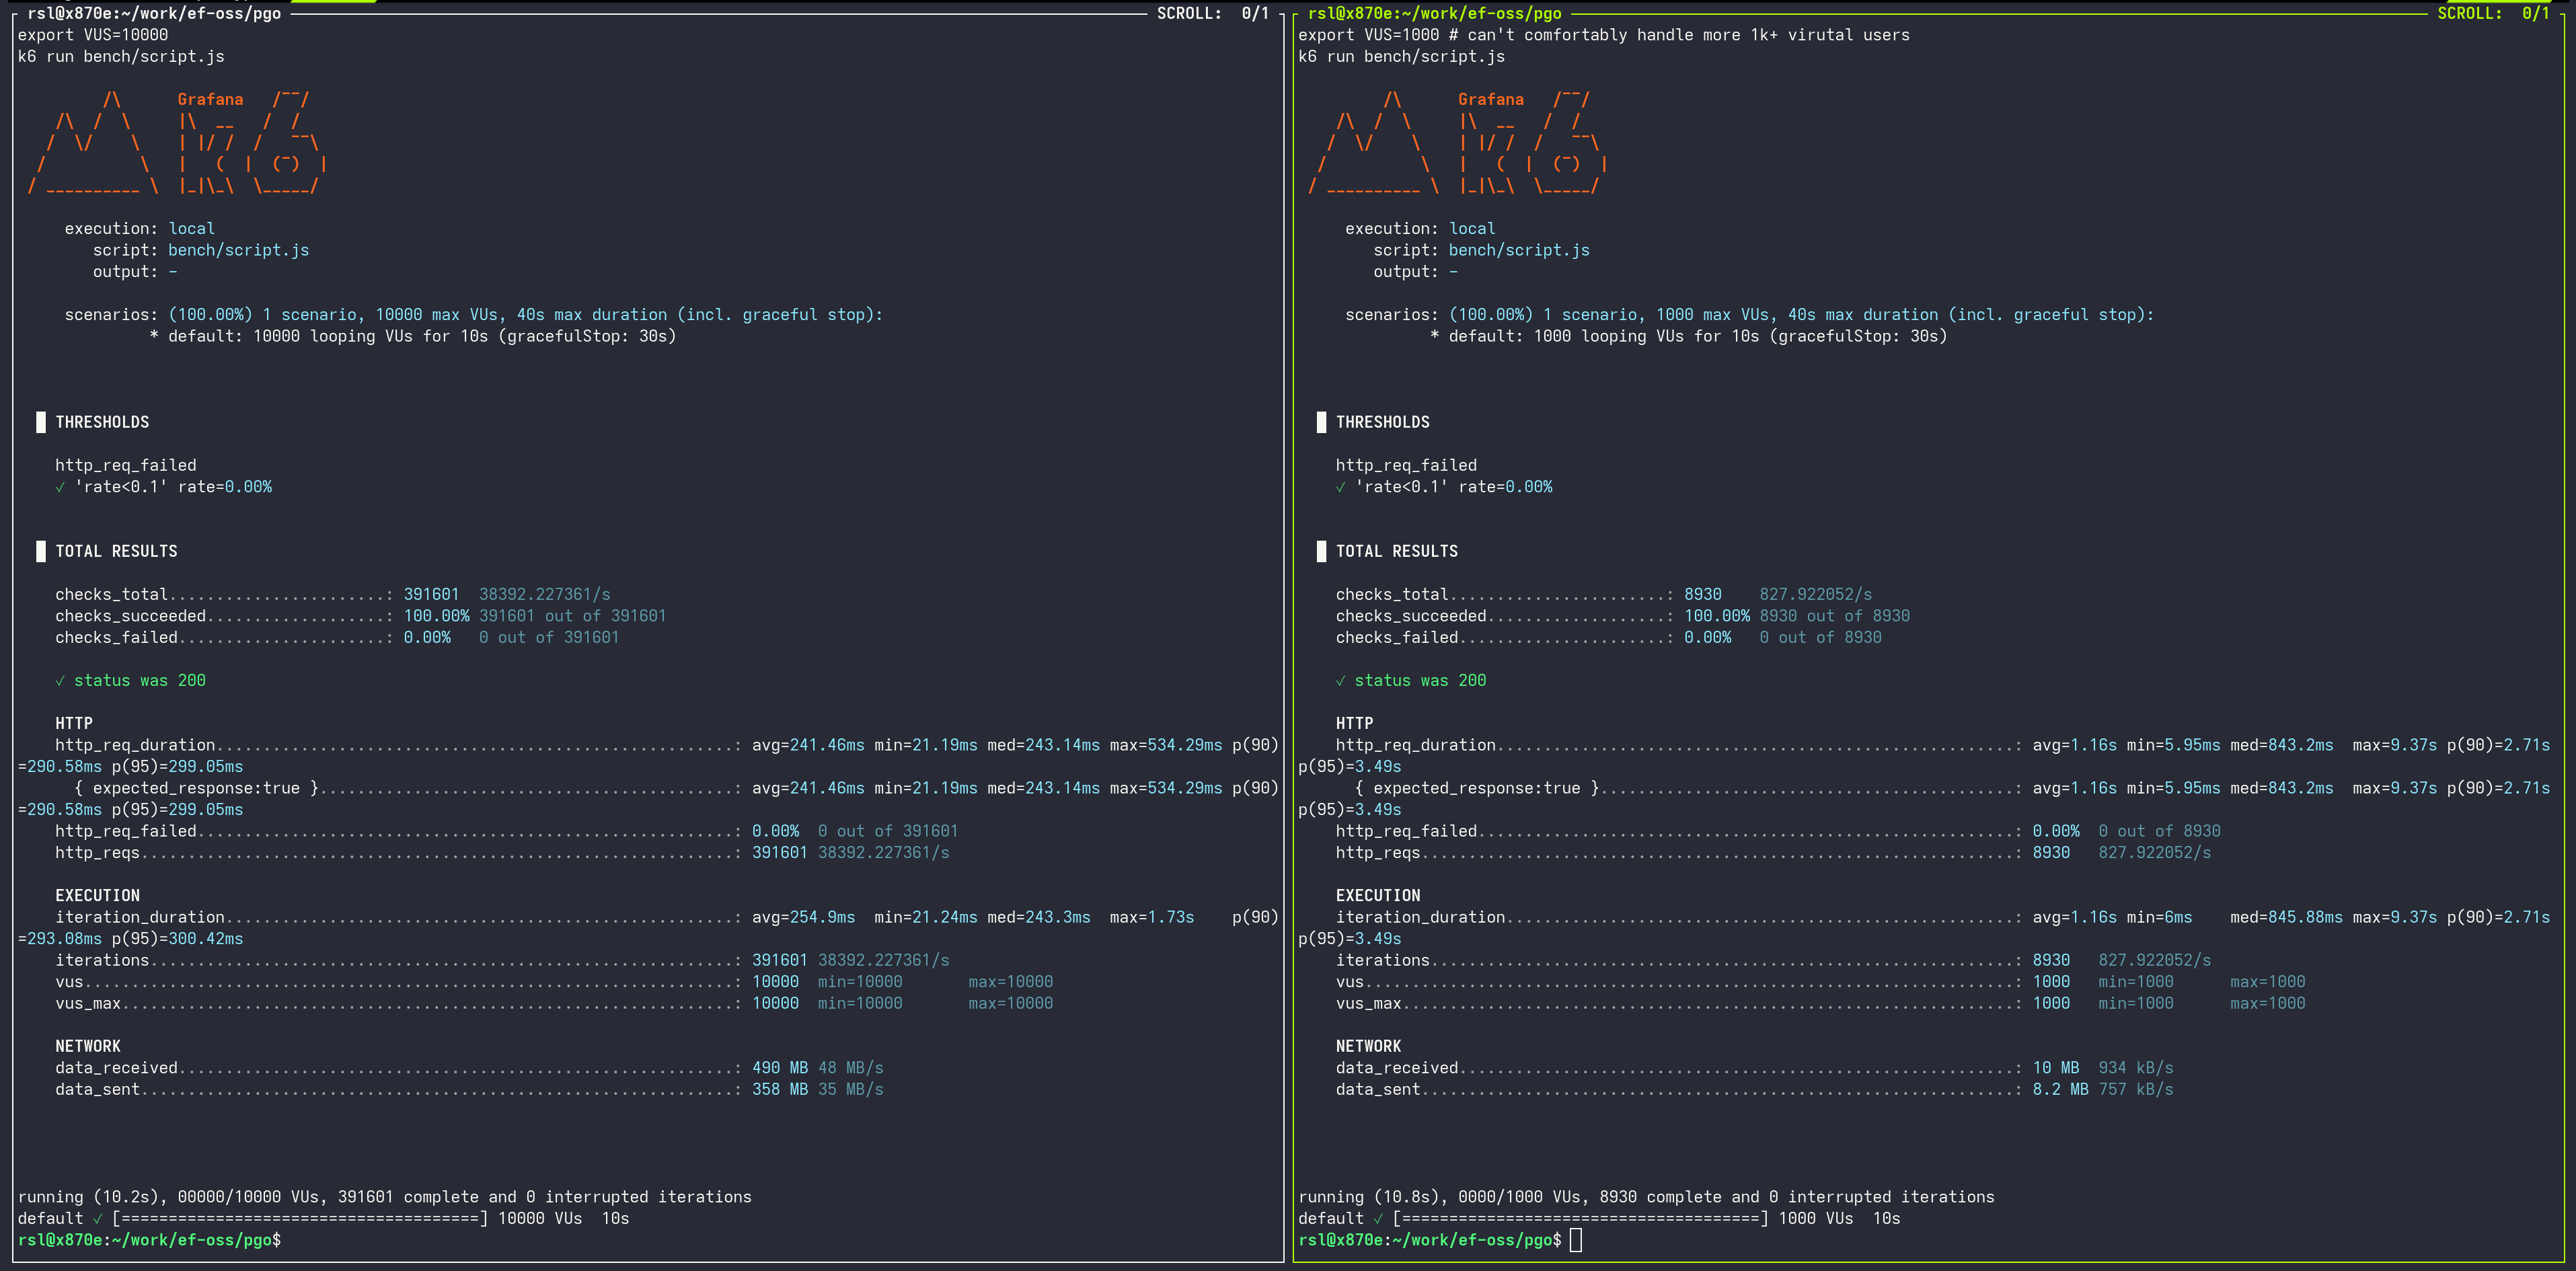Click the cursor block at right pane prompt

(x=1576, y=1240)
